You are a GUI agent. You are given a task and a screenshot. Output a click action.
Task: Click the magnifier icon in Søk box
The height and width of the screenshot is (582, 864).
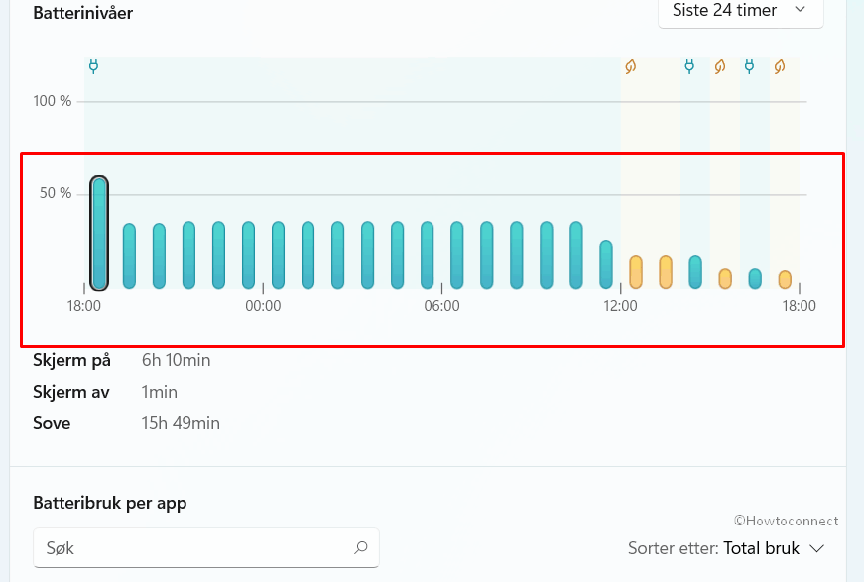(361, 546)
